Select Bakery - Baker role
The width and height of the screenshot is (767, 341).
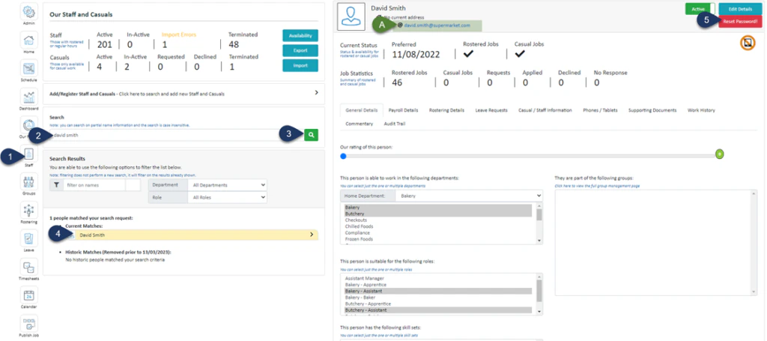point(439,298)
